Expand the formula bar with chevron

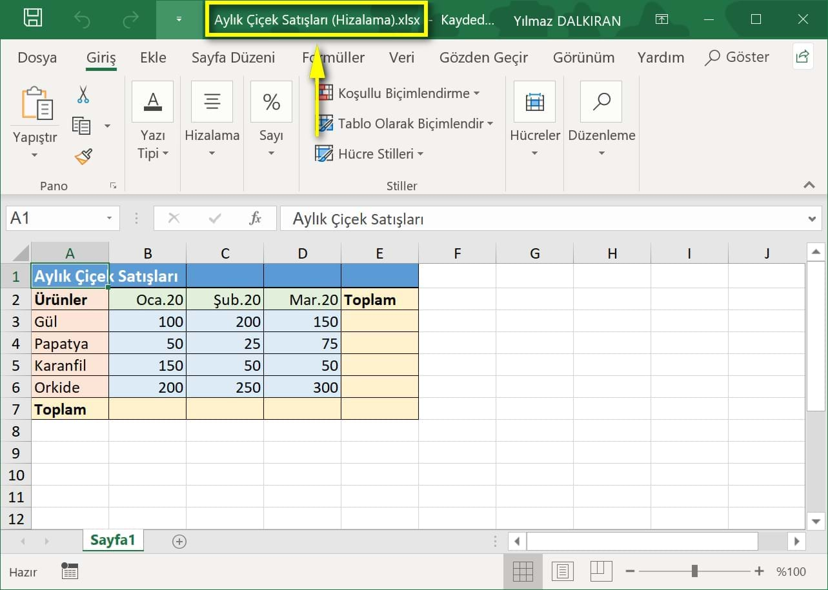tap(813, 219)
